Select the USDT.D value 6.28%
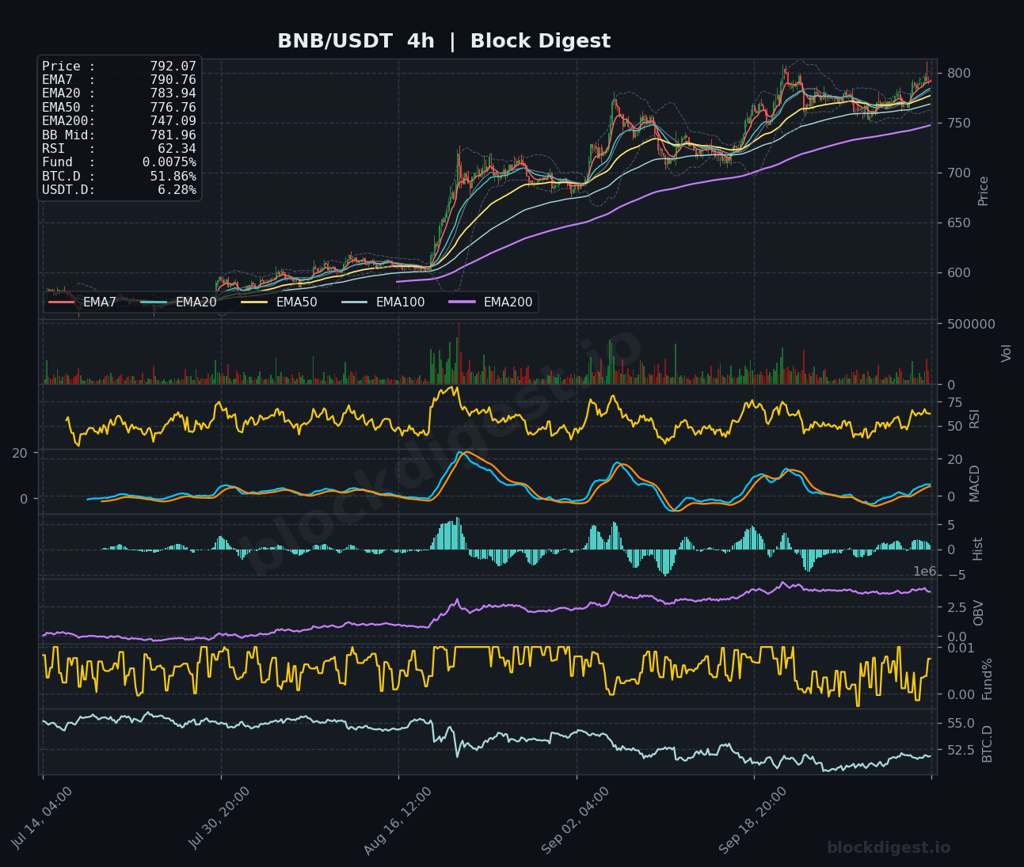This screenshot has width=1024, height=867. click(x=177, y=190)
